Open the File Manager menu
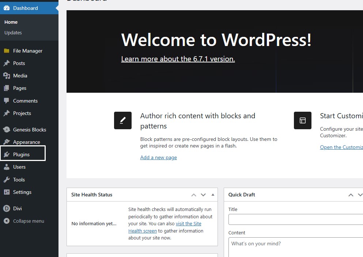The height and width of the screenshot is (257, 363). tap(29, 51)
